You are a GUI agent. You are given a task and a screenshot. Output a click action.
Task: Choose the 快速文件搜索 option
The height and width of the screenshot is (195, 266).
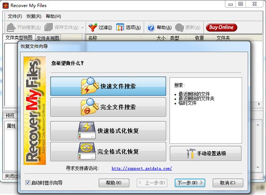click(x=108, y=86)
